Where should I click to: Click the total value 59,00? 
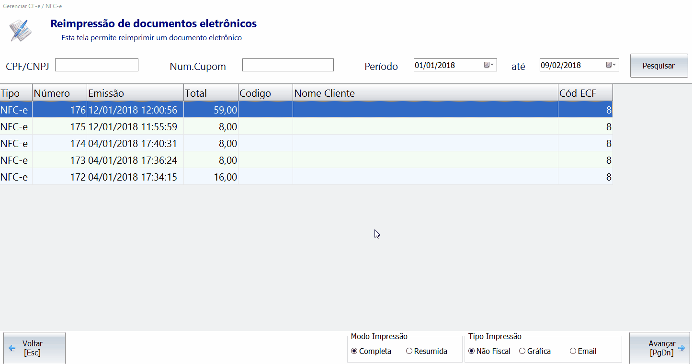click(225, 110)
